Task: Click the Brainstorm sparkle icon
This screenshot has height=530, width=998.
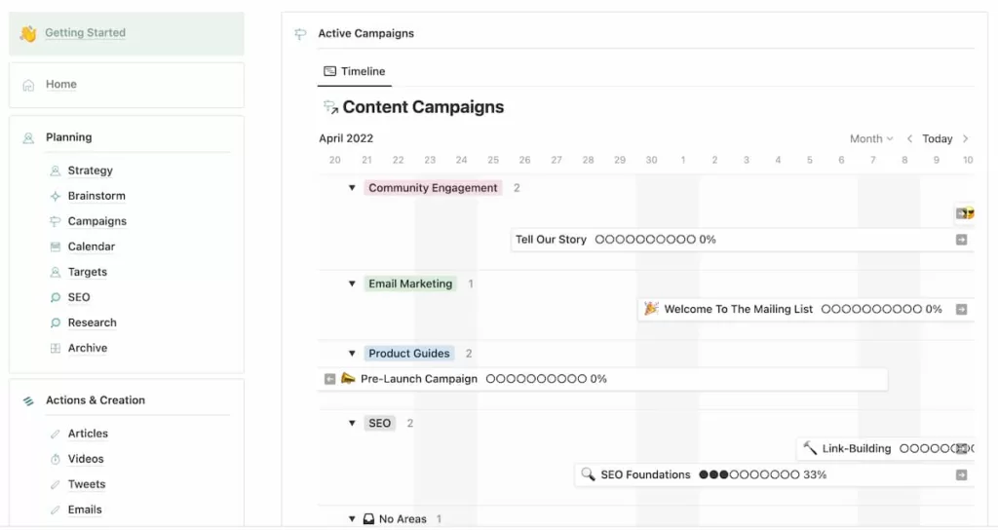Action: point(56,196)
